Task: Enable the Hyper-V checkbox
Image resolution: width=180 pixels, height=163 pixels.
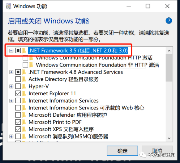Action: 18,86
